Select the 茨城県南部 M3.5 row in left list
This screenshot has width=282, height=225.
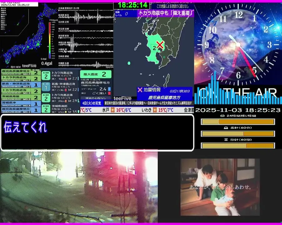tap(21, 97)
